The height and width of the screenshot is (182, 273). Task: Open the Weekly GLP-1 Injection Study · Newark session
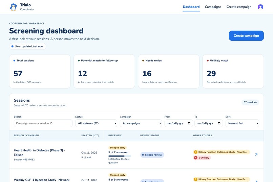pyautogui.click(x=42, y=180)
